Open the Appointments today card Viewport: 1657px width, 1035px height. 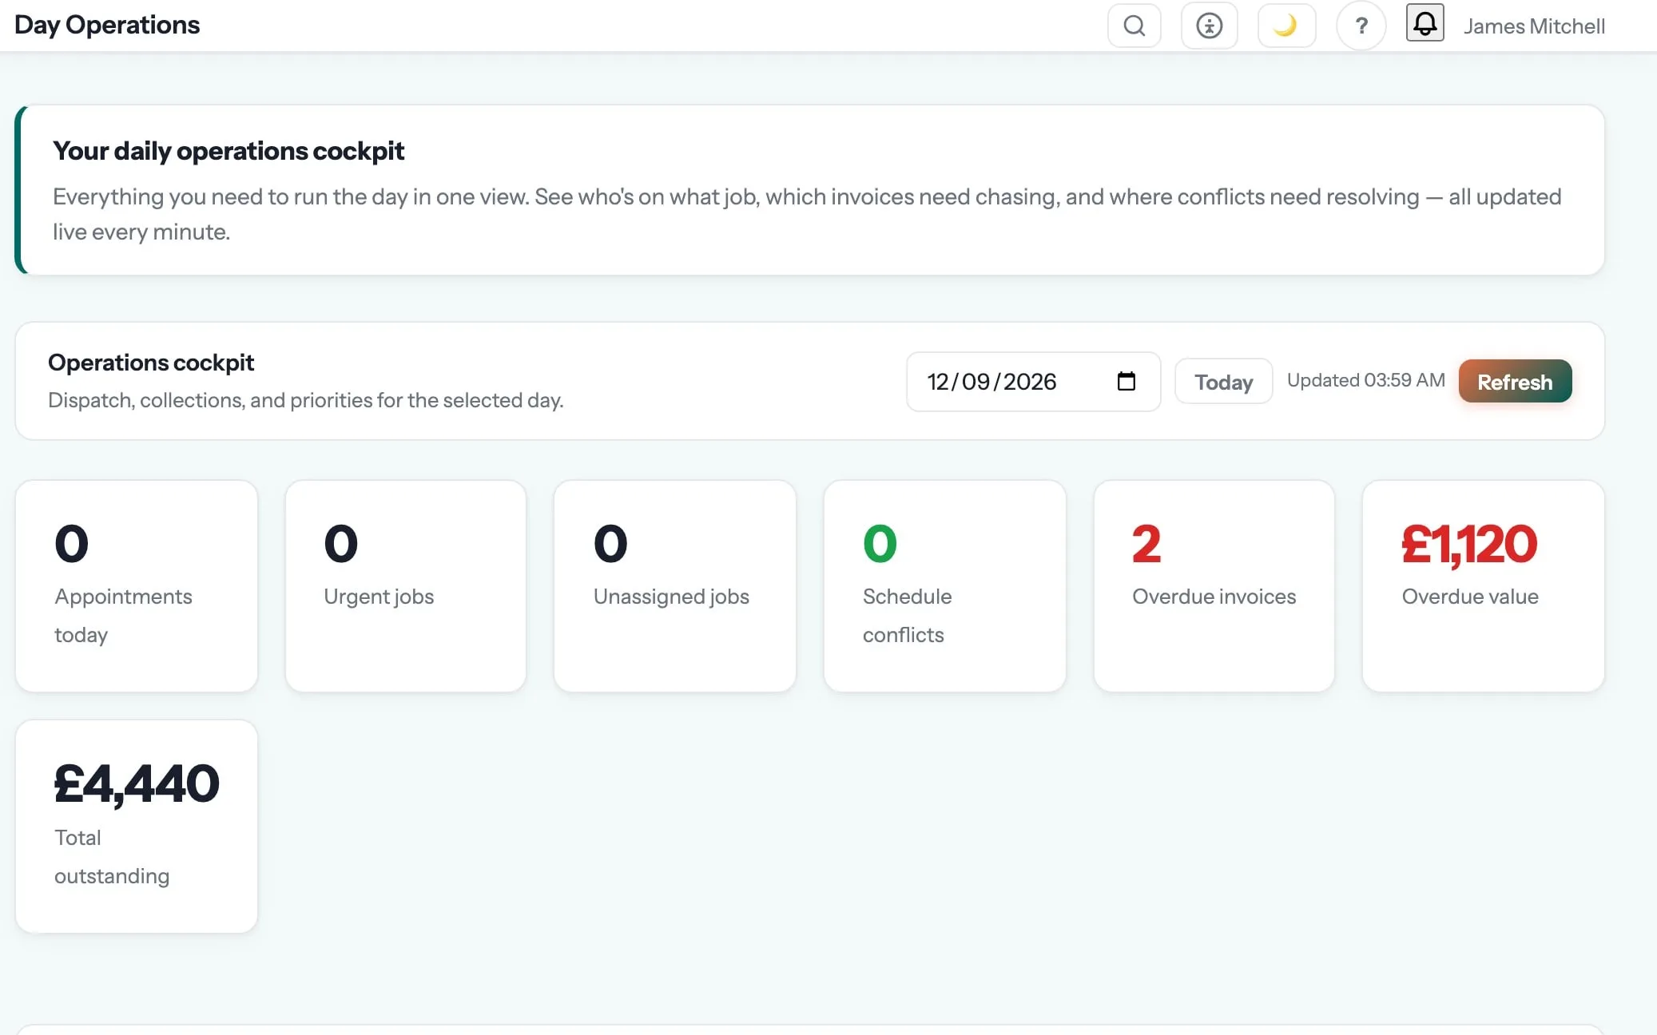[137, 586]
